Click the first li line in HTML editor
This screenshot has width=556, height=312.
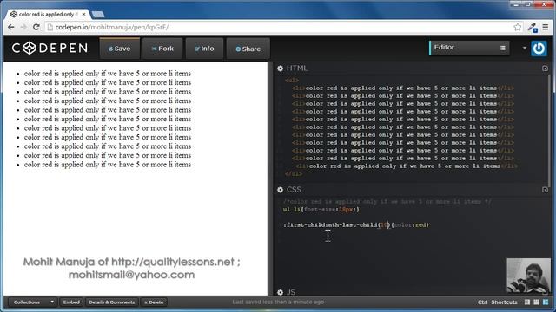[403, 88]
